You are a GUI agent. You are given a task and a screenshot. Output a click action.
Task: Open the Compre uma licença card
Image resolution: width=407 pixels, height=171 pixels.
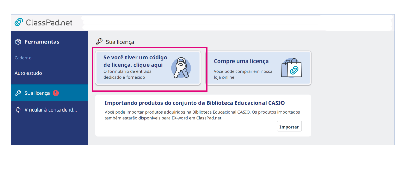(258, 68)
